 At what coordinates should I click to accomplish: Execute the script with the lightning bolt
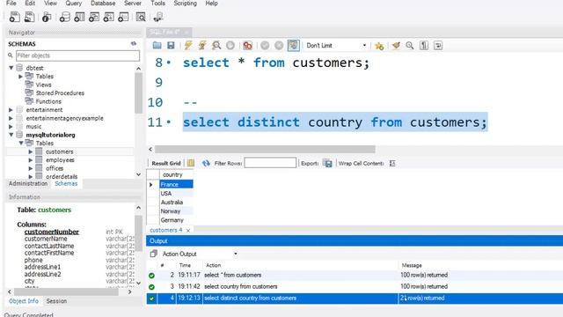point(187,45)
